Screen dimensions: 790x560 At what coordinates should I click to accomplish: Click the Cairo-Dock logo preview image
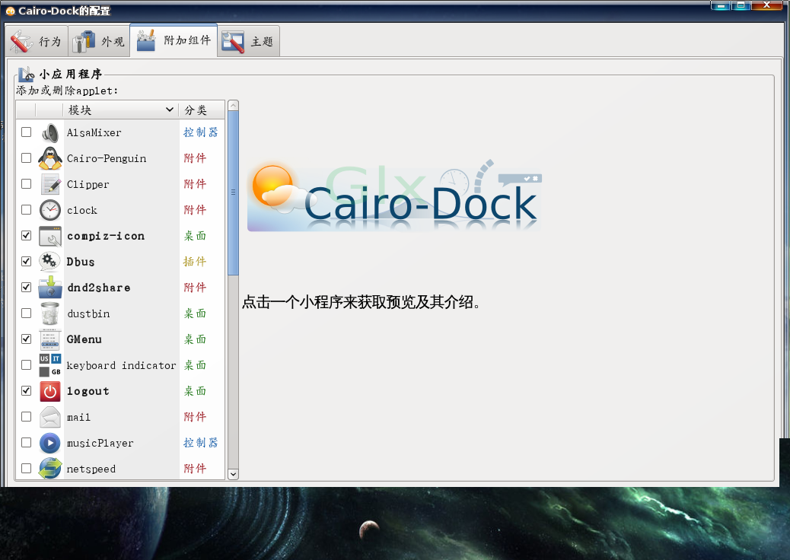pos(394,196)
